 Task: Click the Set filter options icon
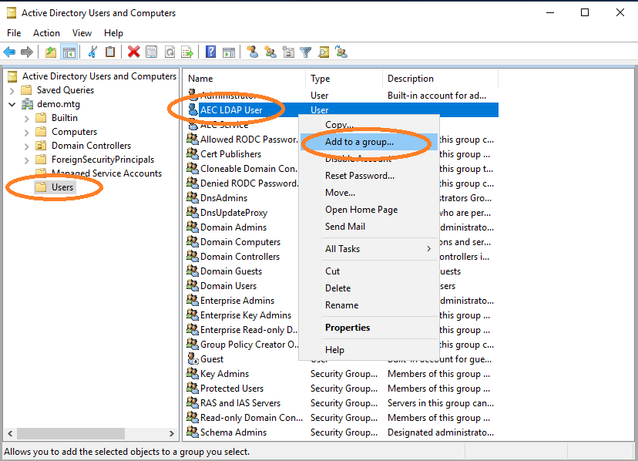point(306,52)
